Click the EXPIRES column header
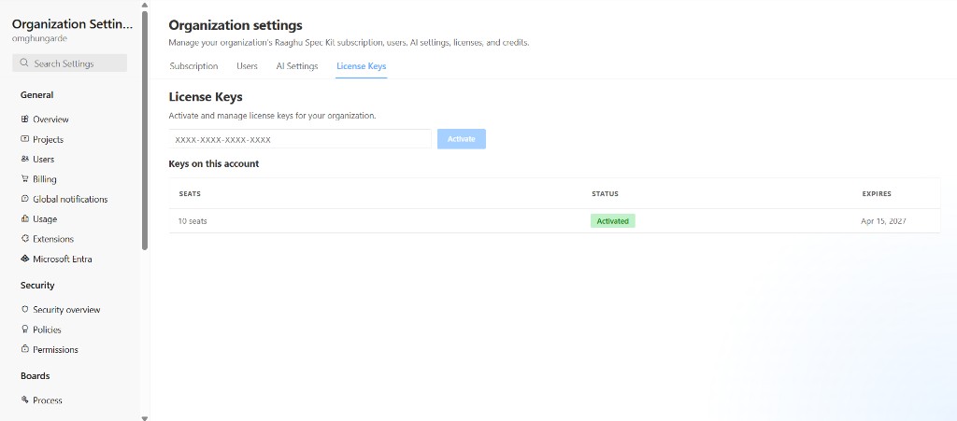Viewport: 957px width, 421px height. tap(877, 194)
